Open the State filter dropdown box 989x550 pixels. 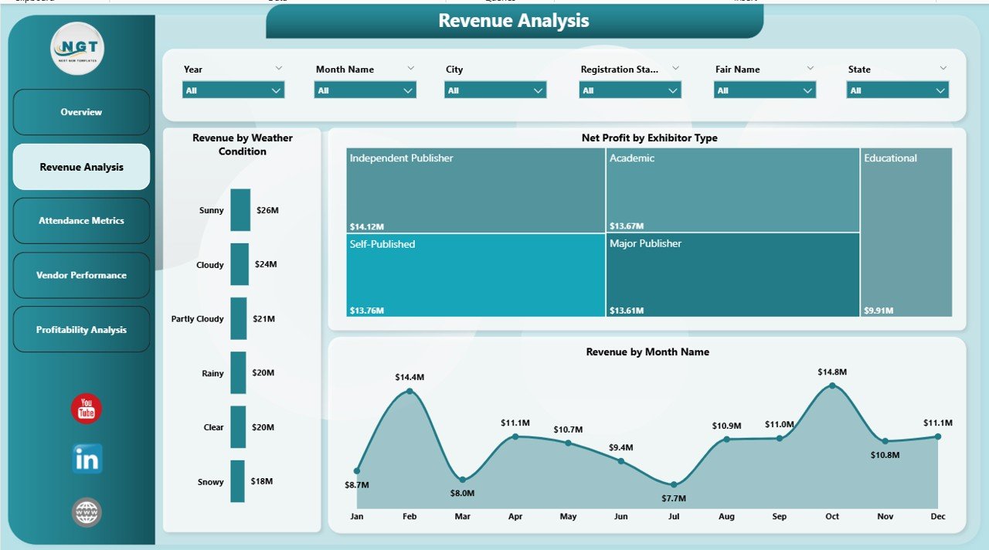tap(897, 90)
